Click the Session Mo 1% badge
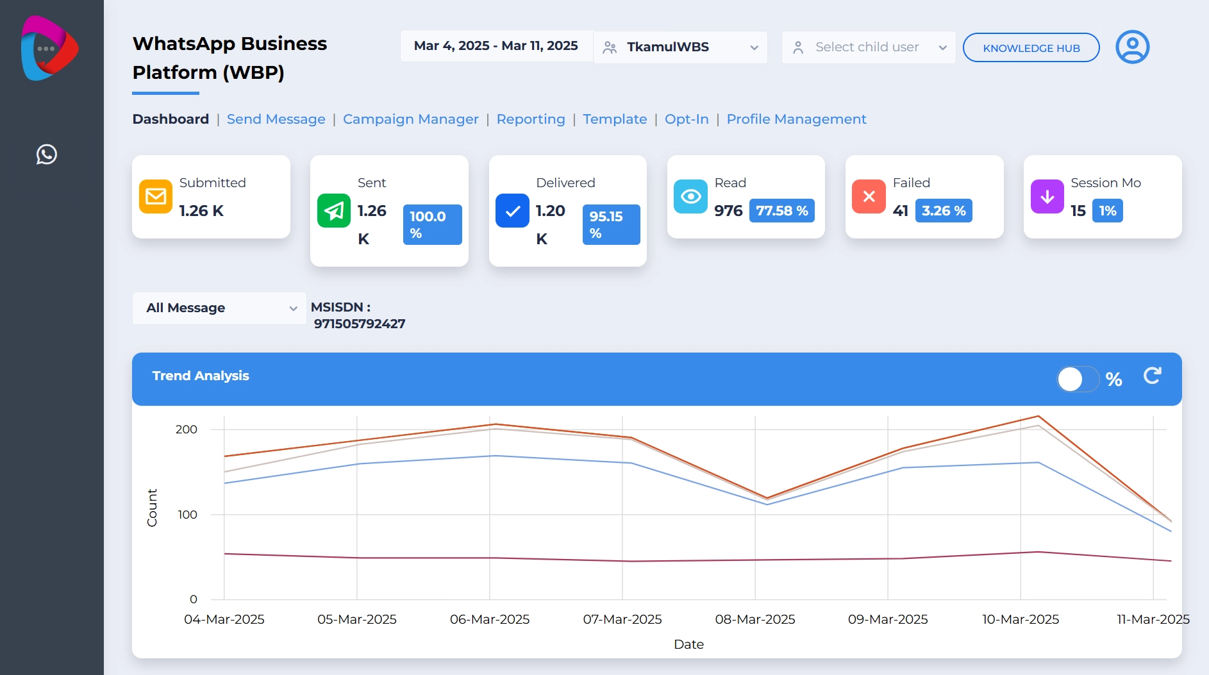This screenshot has height=675, width=1209. pos(1108,211)
